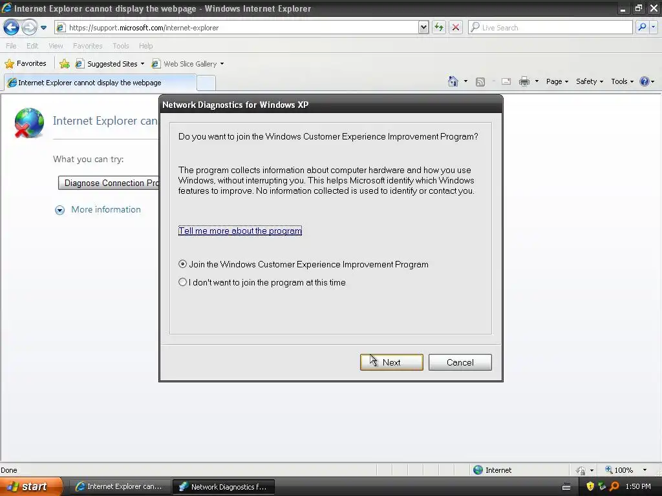Click the Next button
The image size is (662, 496).
point(391,362)
